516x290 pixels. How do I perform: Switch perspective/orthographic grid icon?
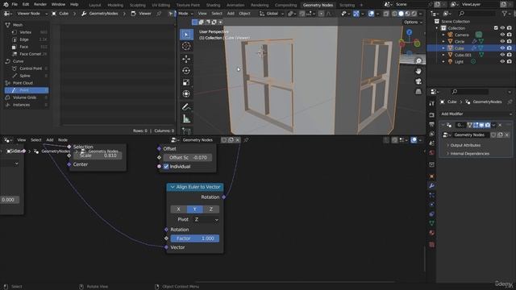[418, 91]
